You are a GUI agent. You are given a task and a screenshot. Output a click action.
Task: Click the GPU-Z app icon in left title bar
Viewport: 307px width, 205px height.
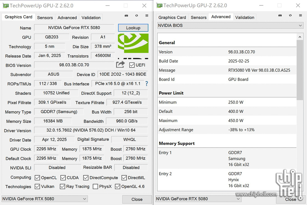click(x=6, y=6)
